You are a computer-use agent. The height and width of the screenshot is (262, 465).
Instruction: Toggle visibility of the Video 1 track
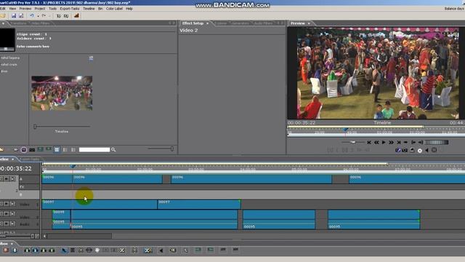tap(7, 204)
